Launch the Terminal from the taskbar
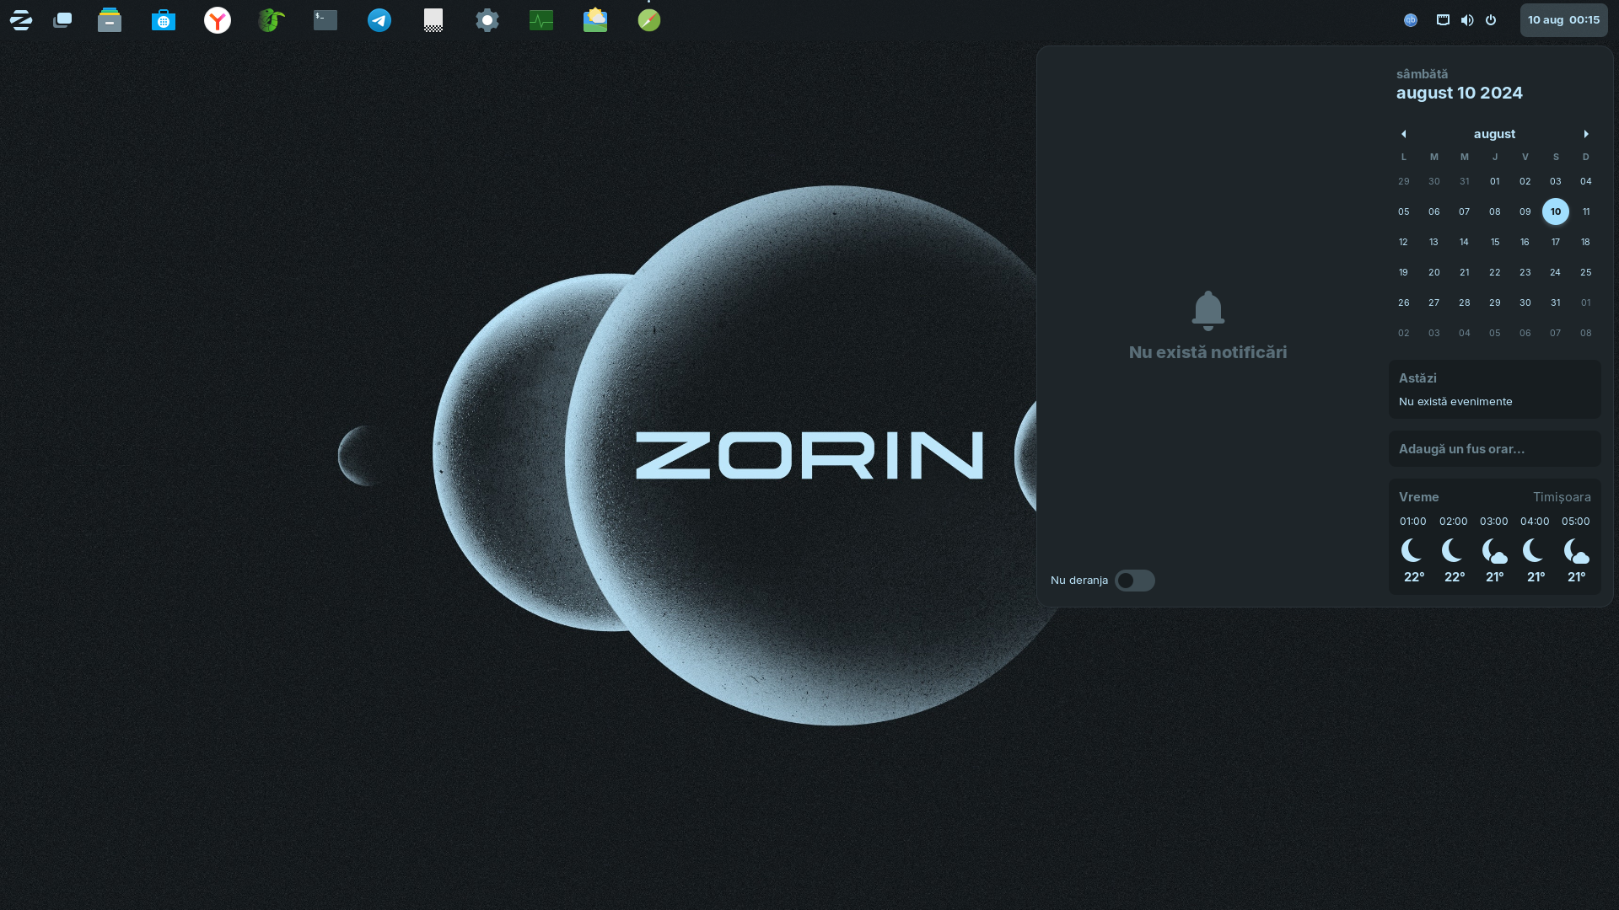This screenshot has width=1619, height=910. coord(325,20)
